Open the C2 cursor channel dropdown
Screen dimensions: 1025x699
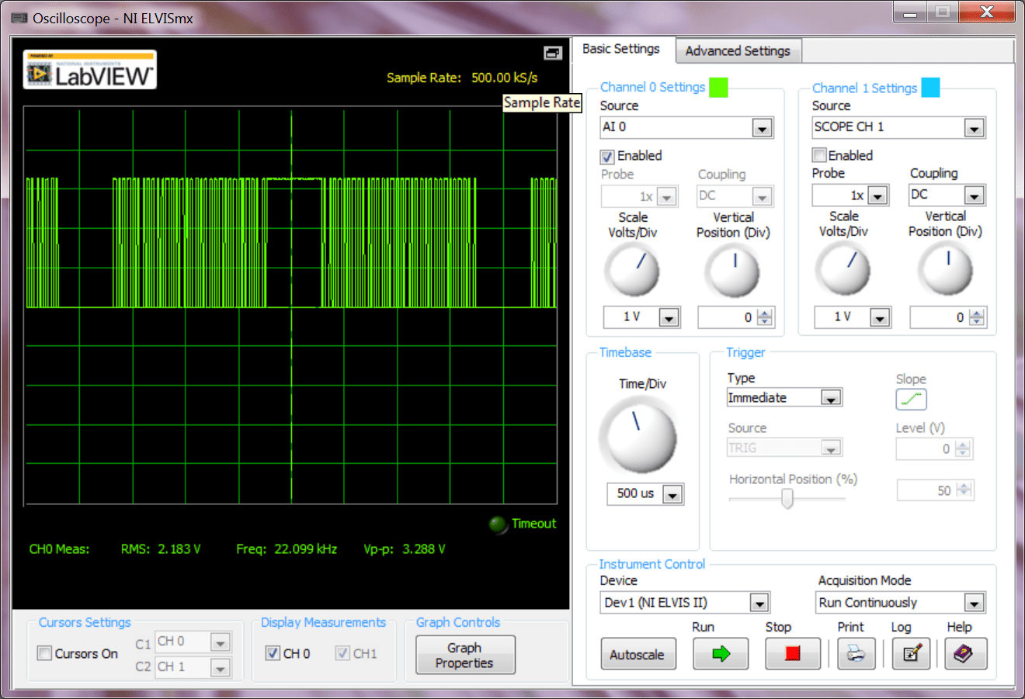pyautogui.click(x=221, y=667)
